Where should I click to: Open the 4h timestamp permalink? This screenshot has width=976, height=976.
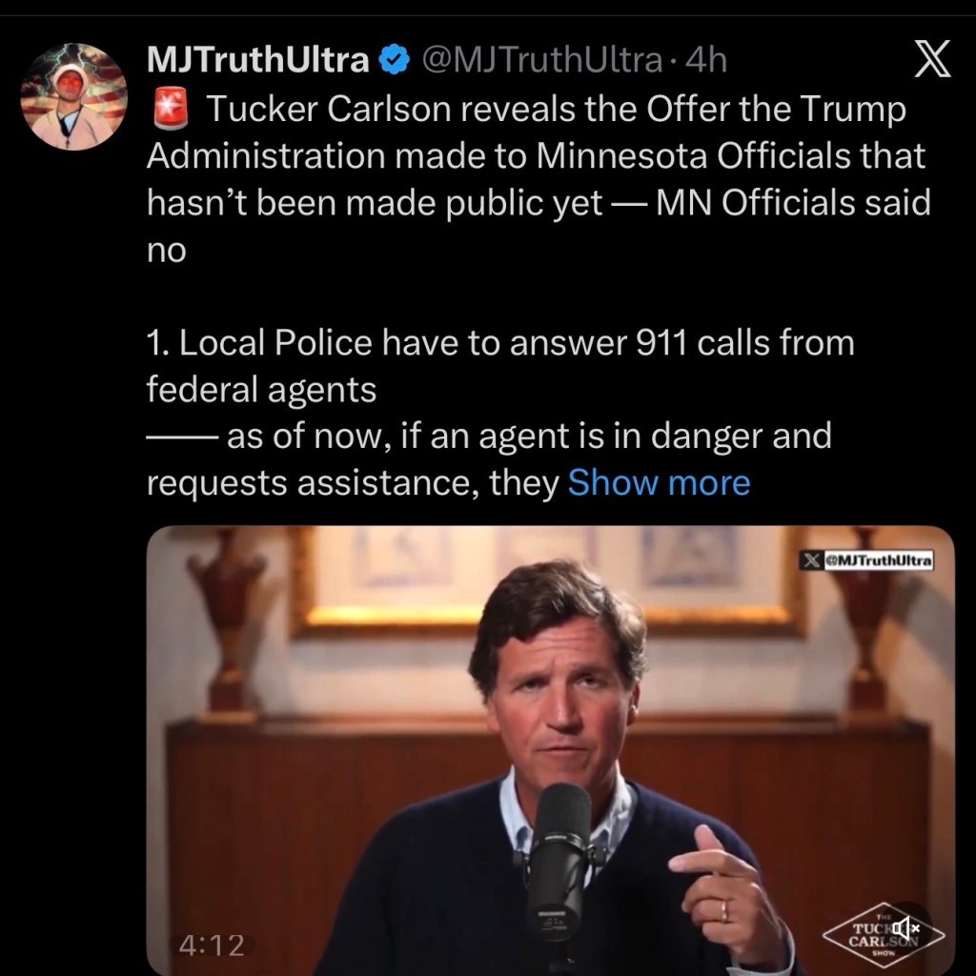[x=705, y=60]
